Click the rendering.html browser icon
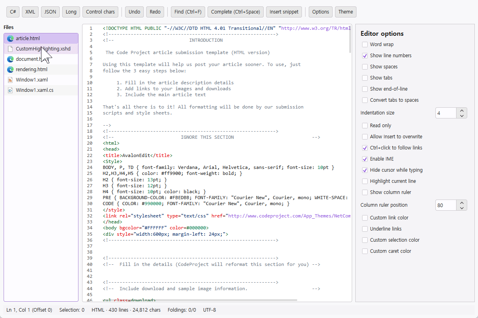The width and height of the screenshot is (478, 318). tap(10, 70)
